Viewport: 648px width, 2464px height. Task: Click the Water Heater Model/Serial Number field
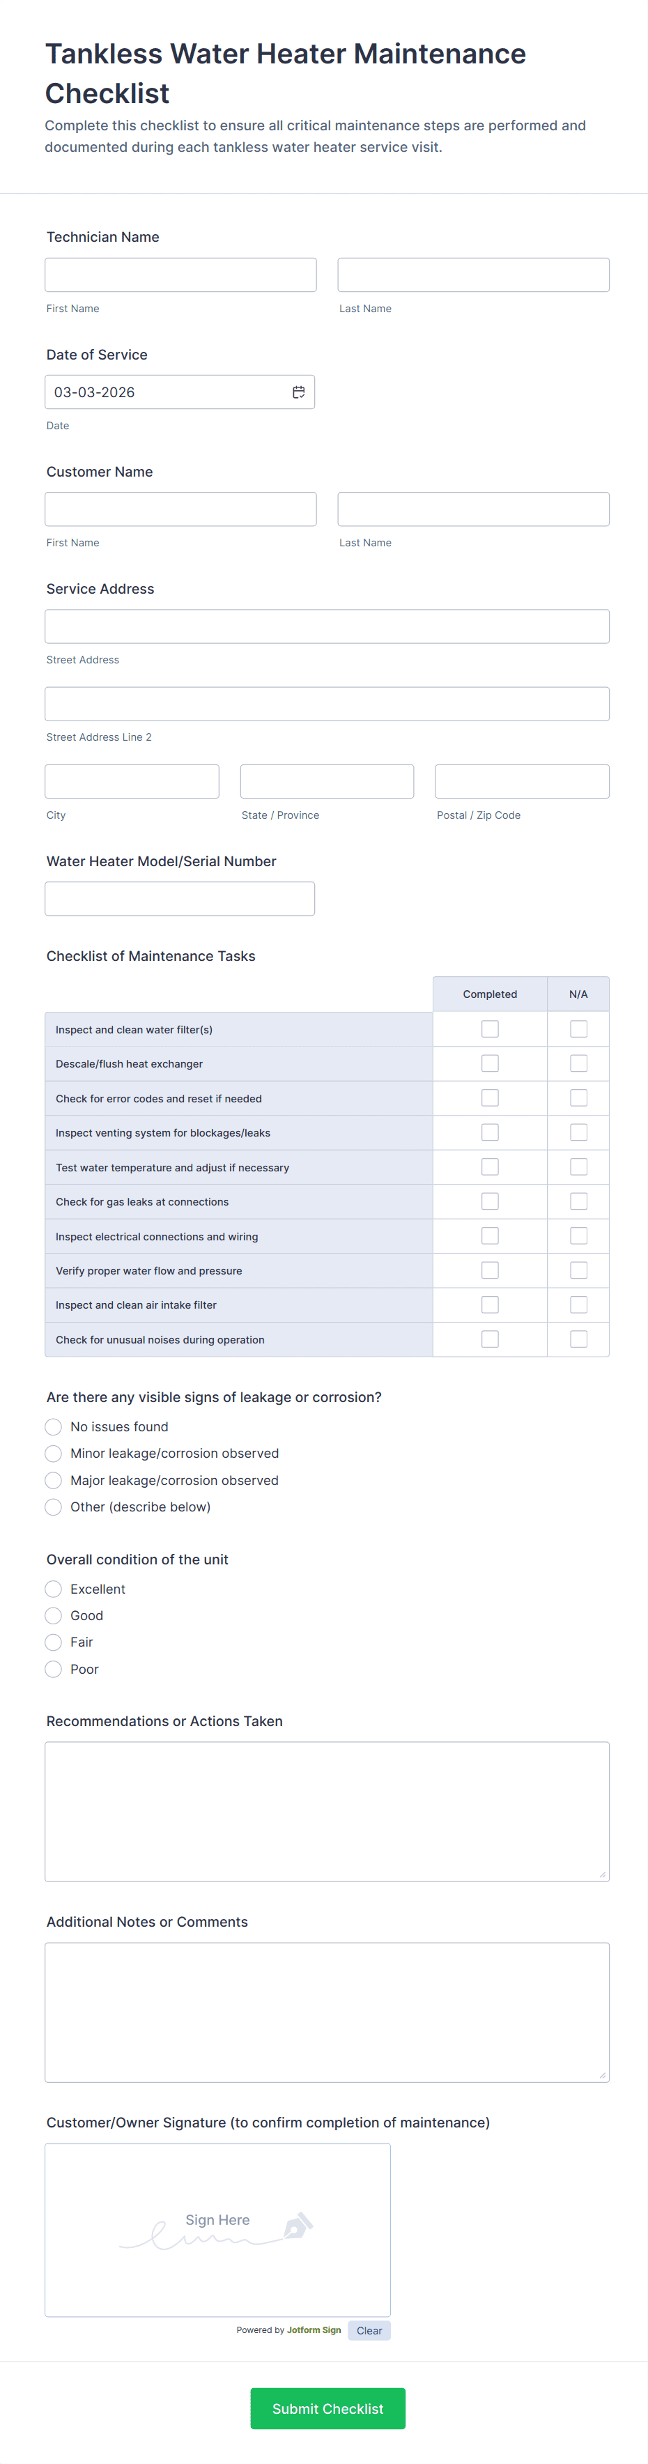(180, 898)
